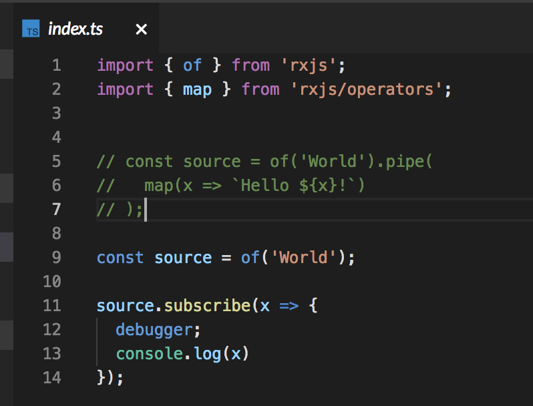Click the TypeScript file icon on tab
533x406 pixels.
(x=31, y=29)
